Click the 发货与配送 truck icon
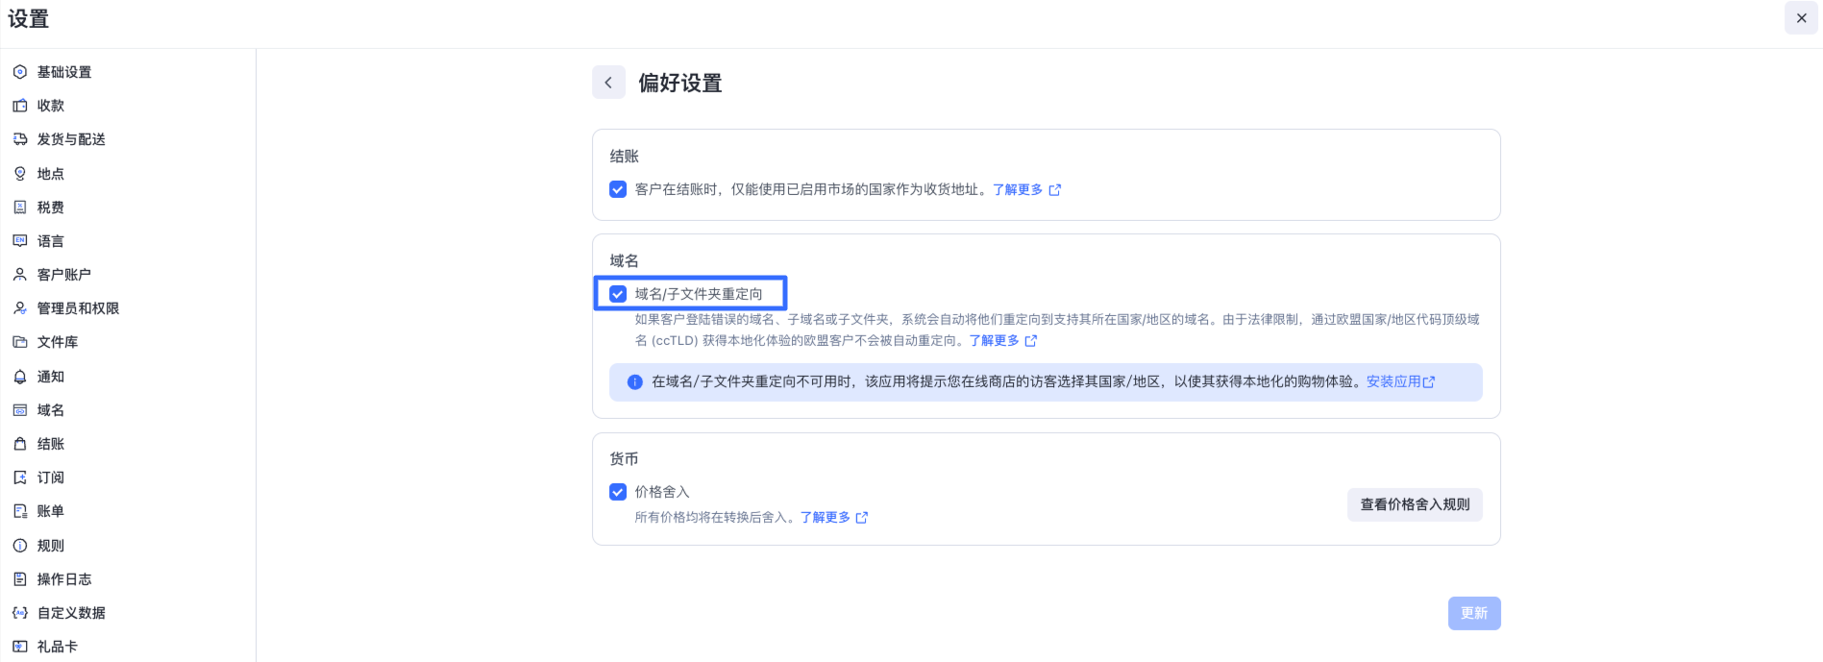Image resolution: width=1823 pixels, height=662 pixels. tap(20, 139)
